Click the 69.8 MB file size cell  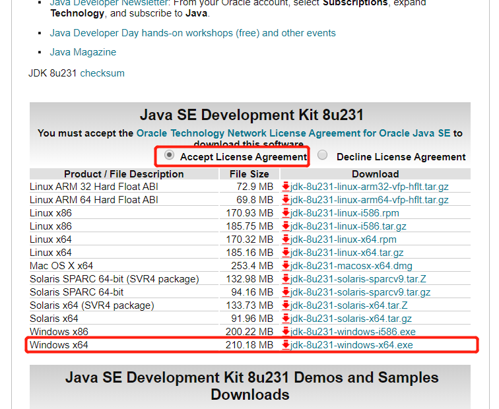point(249,200)
